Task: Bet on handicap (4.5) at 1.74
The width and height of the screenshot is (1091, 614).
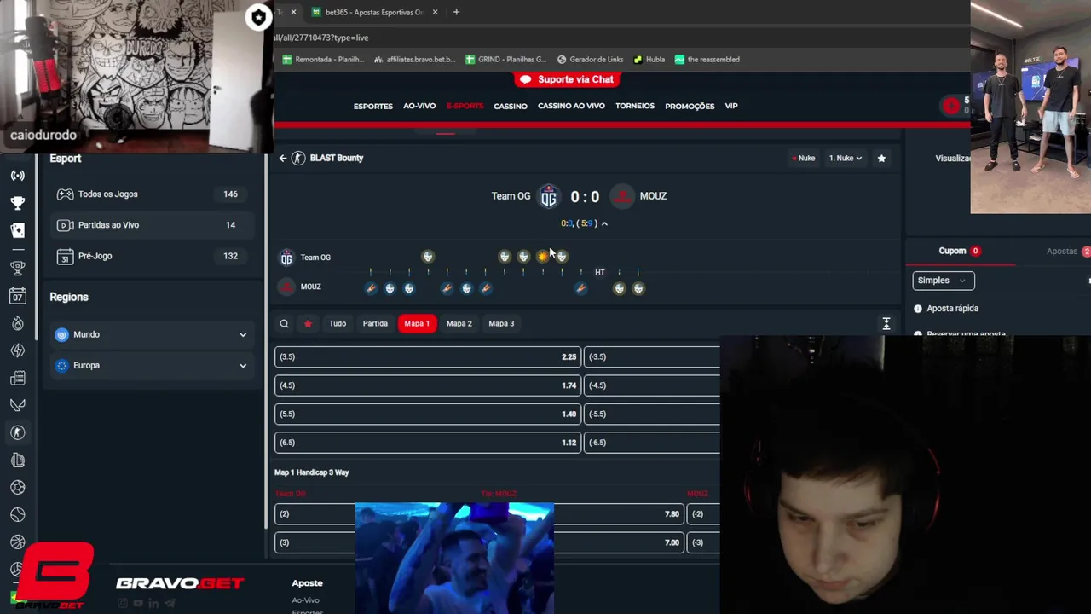Action: pyautogui.click(x=428, y=385)
